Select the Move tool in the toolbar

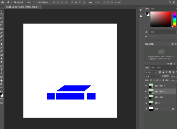(2, 11)
